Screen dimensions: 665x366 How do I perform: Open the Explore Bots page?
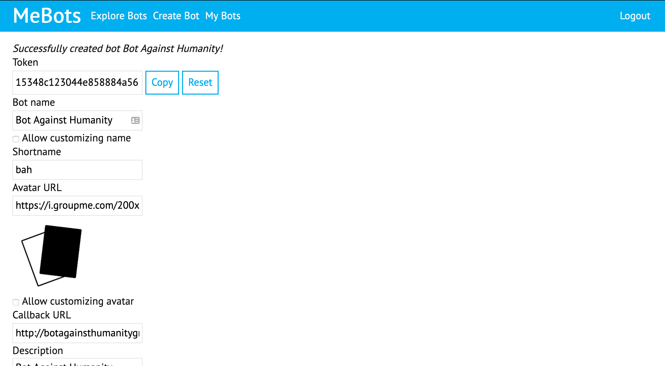coord(119,16)
